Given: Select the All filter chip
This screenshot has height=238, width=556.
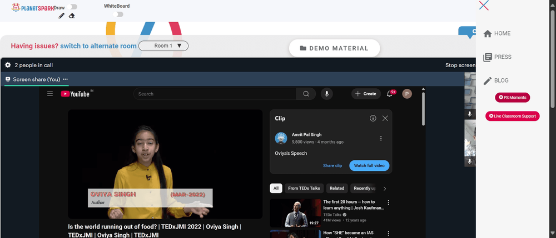Looking at the screenshot, I should point(276,188).
